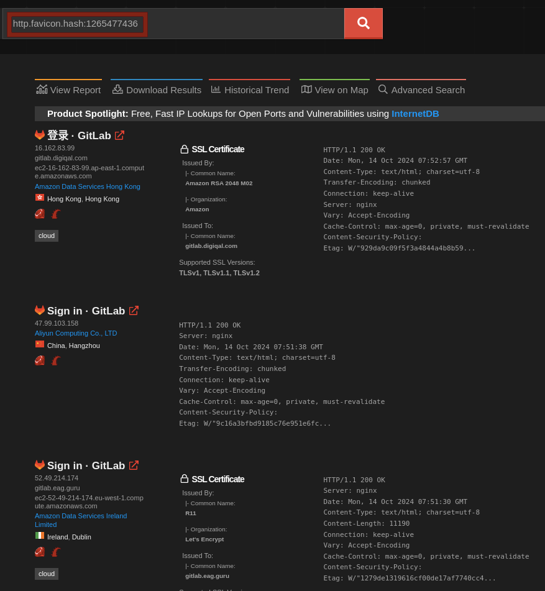Click the red search magnifier button
545x591 pixels.
pyautogui.click(x=363, y=24)
